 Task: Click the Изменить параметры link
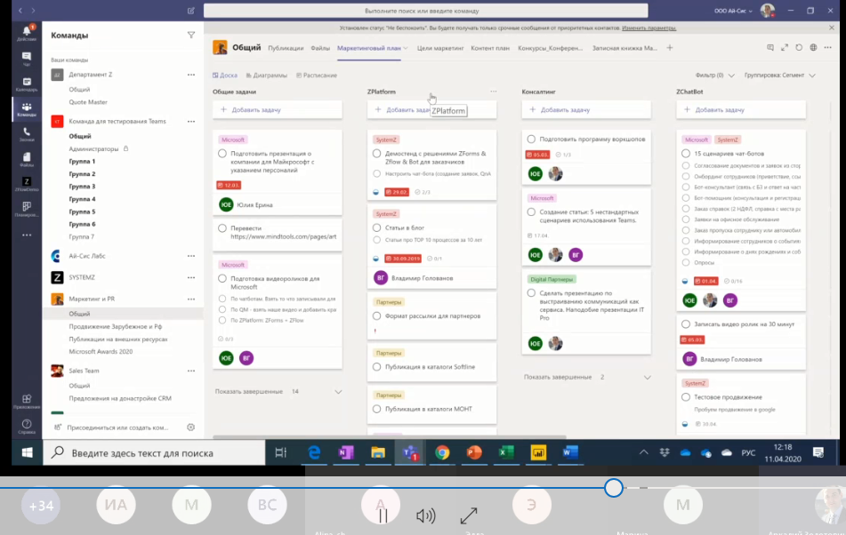tap(649, 28)
